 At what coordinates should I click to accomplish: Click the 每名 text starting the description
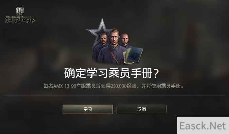point(48,86)
